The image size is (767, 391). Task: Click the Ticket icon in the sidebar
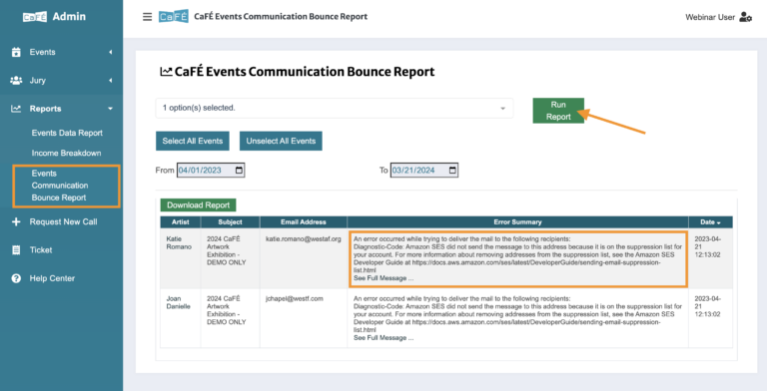pyautogui.click(x=16, y=250)
